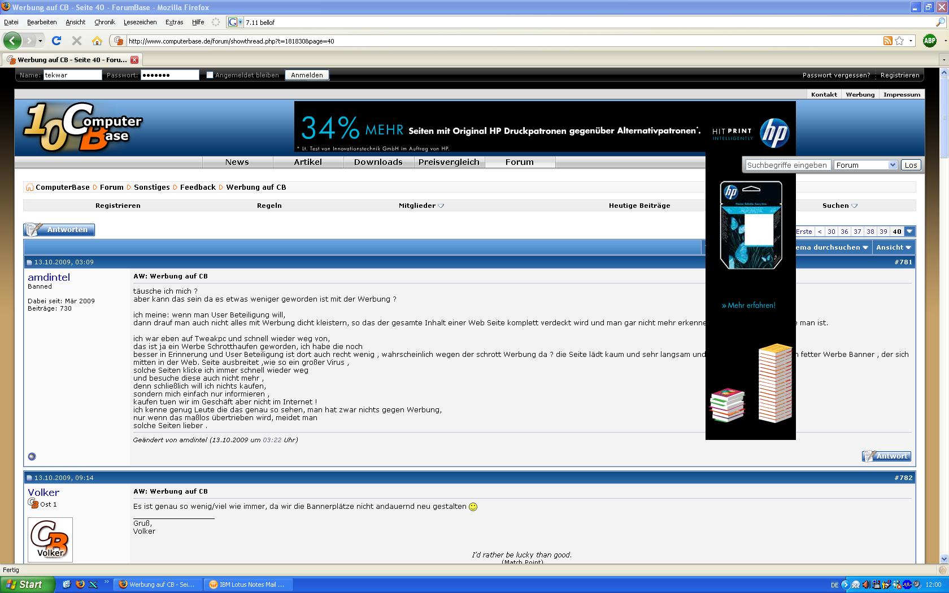The width and height of the screenshot is (949, 593).
Task: Click the CB staff badge by Ost 1
Action: (x=33, y=504)
